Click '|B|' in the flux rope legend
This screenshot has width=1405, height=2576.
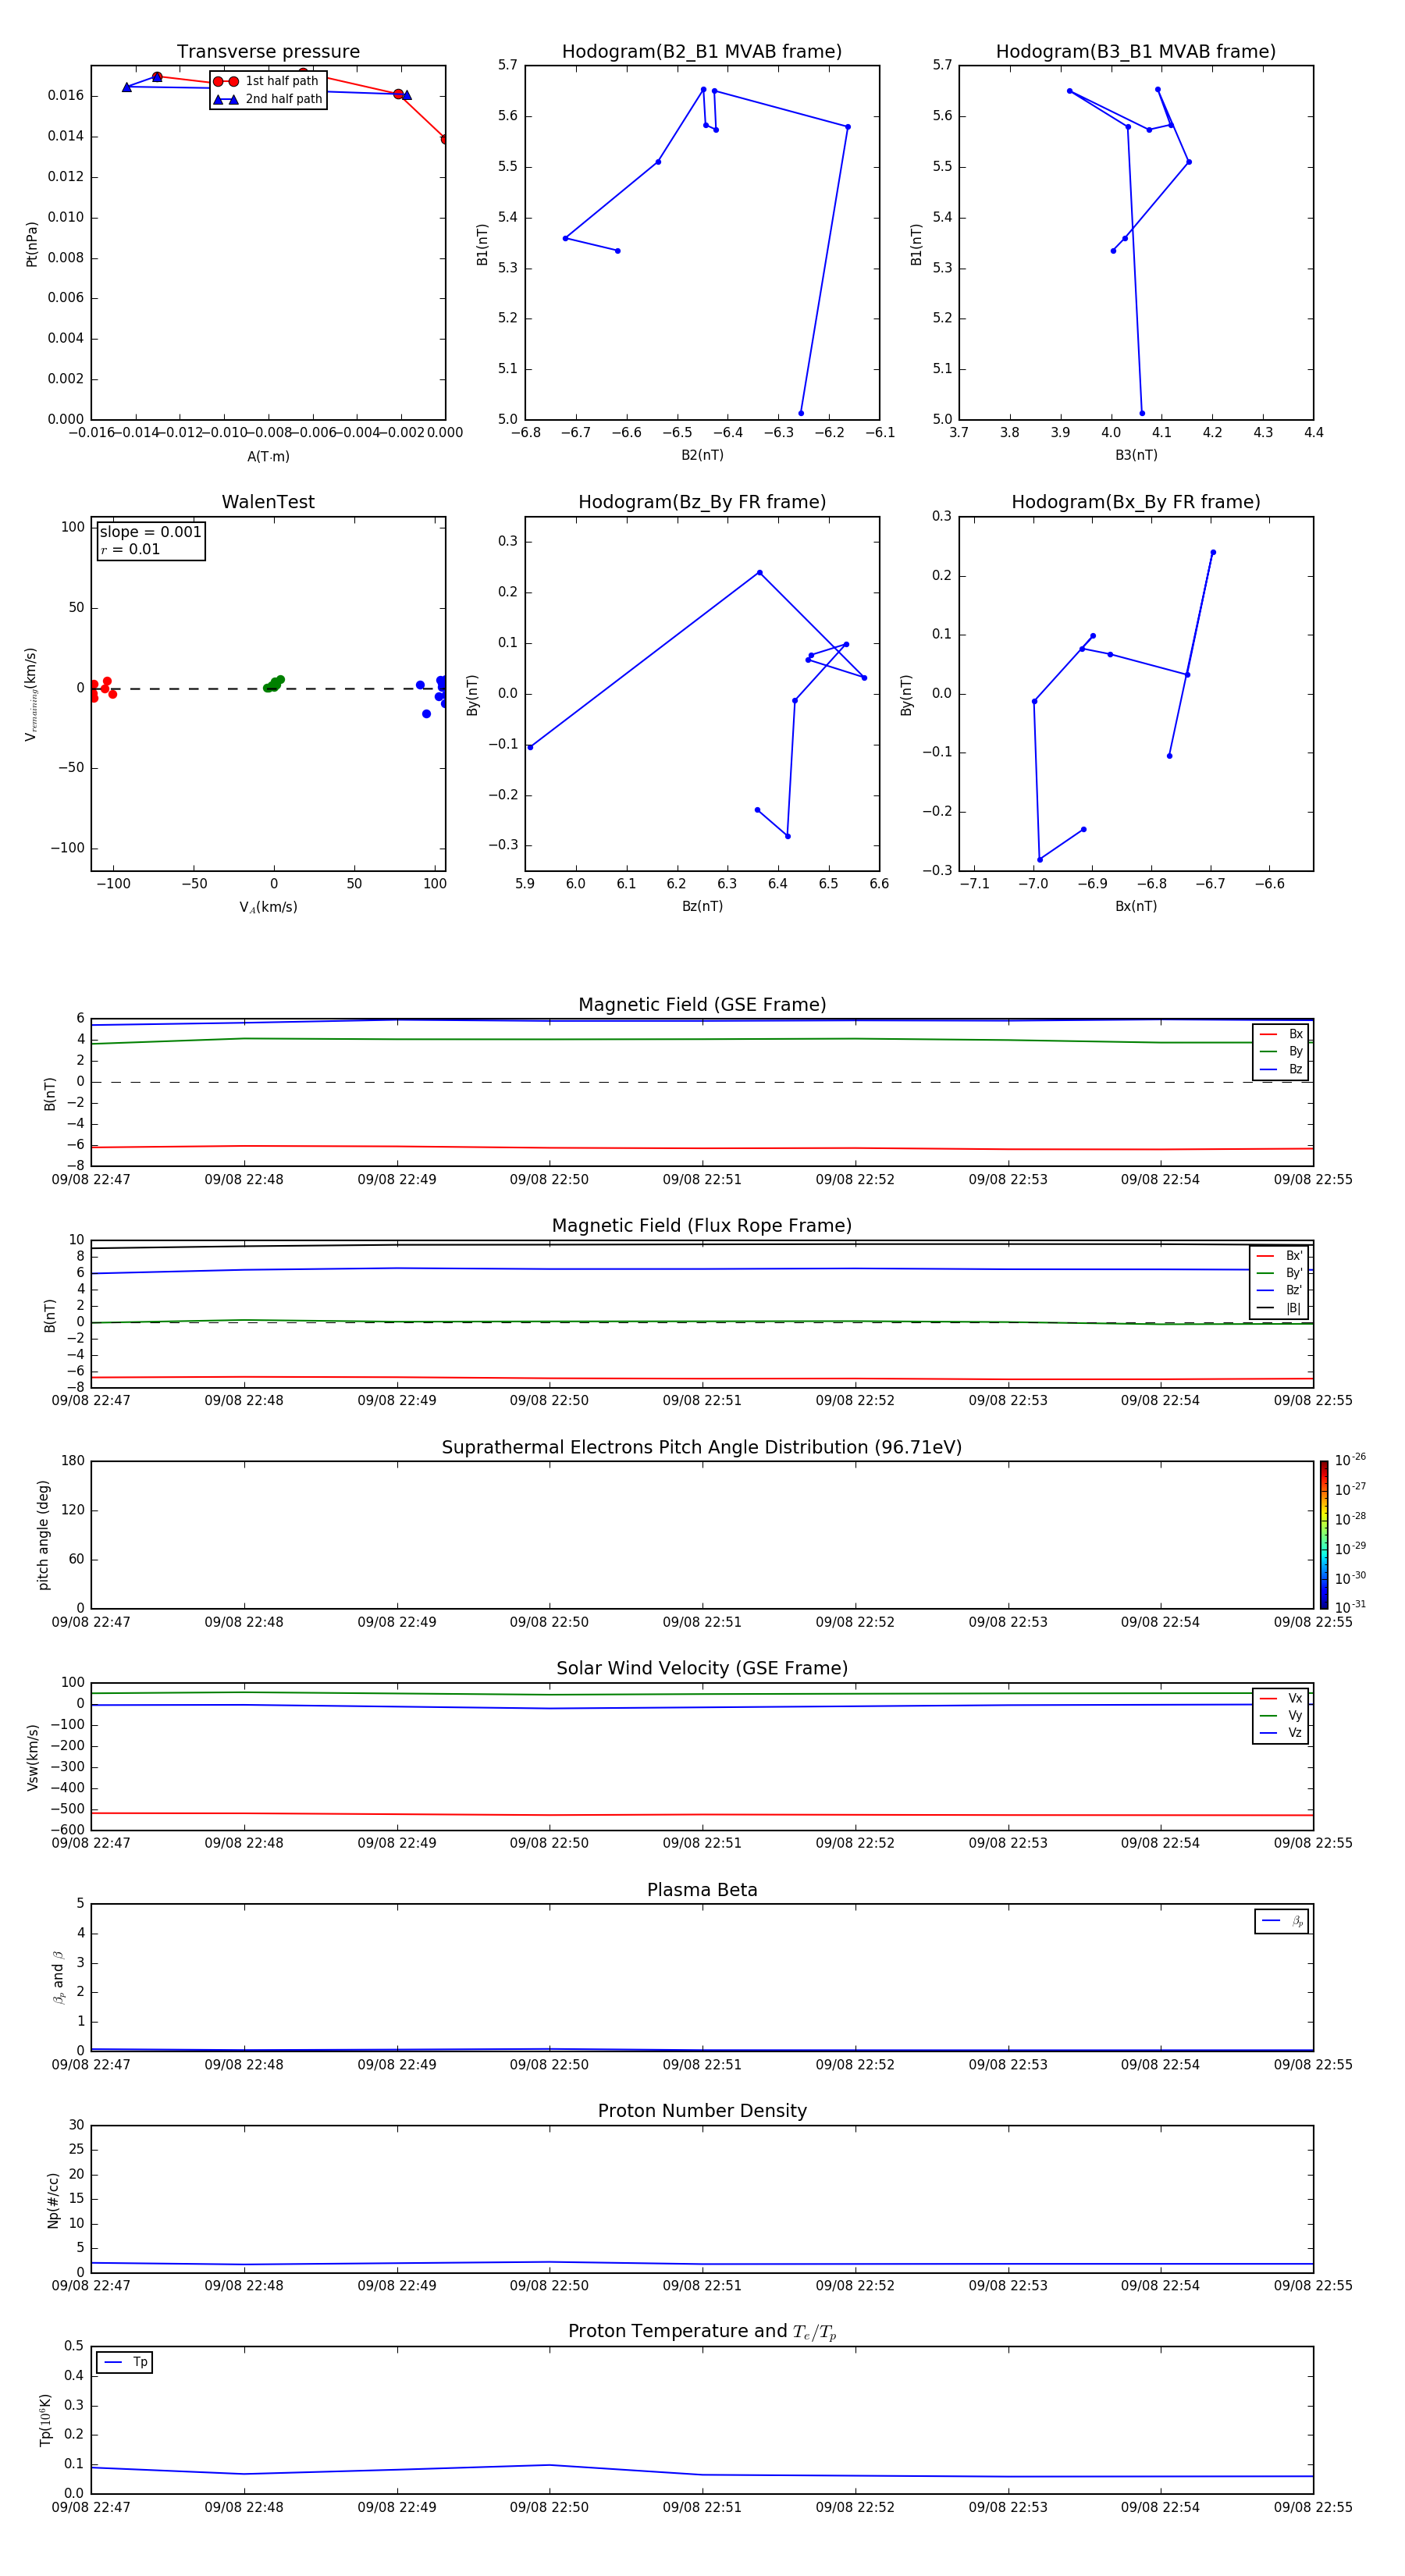[1280, 1308]
